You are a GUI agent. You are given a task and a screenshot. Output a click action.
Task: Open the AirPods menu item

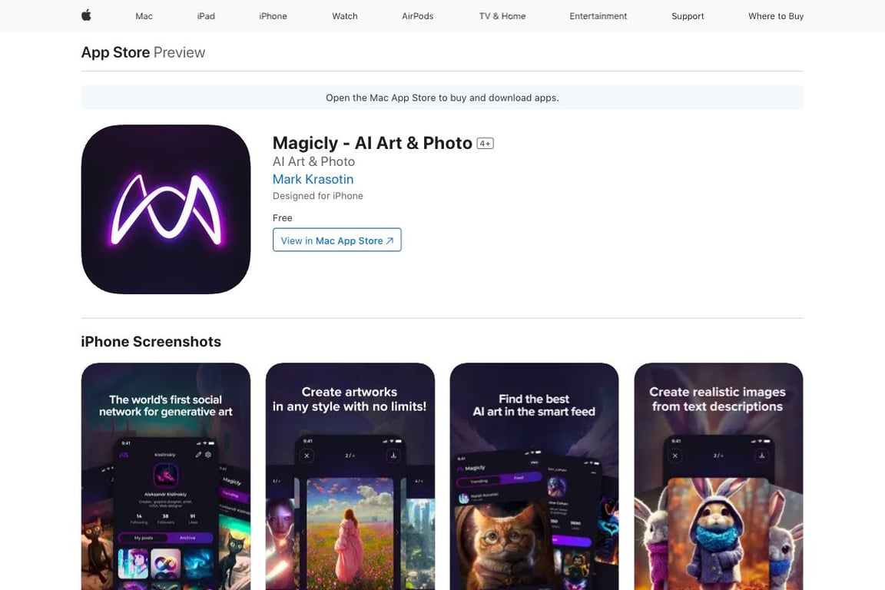(418, 16)
